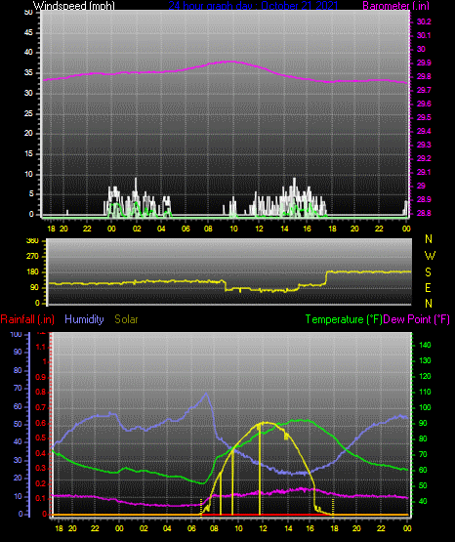This screenshot has height=542, width=455.
Task: Click the "25" windspeed axis value
Action: 28,113
